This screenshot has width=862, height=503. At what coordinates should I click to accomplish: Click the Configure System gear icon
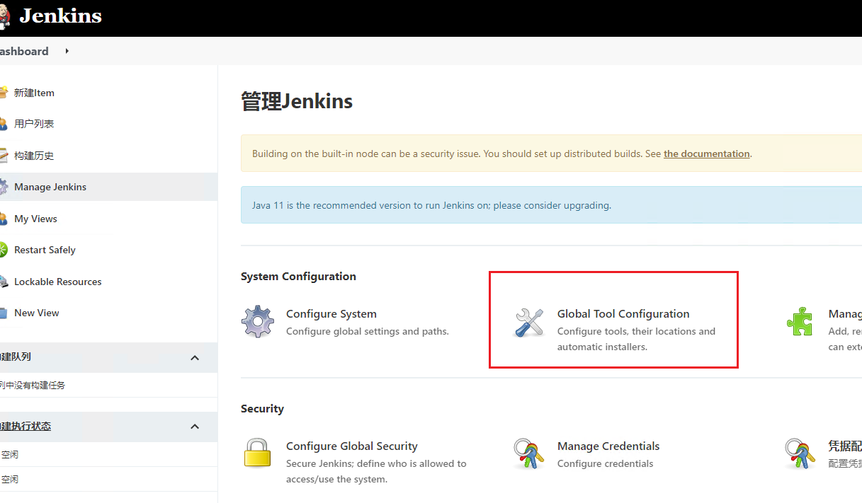point(258,322)
